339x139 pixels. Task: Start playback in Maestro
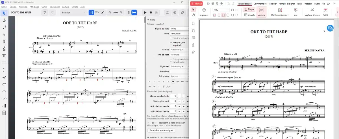click(x=145, y=12)
